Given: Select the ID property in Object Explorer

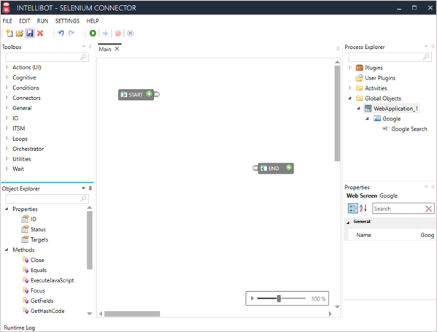Looking at the screenshot, I should point(28,219).
